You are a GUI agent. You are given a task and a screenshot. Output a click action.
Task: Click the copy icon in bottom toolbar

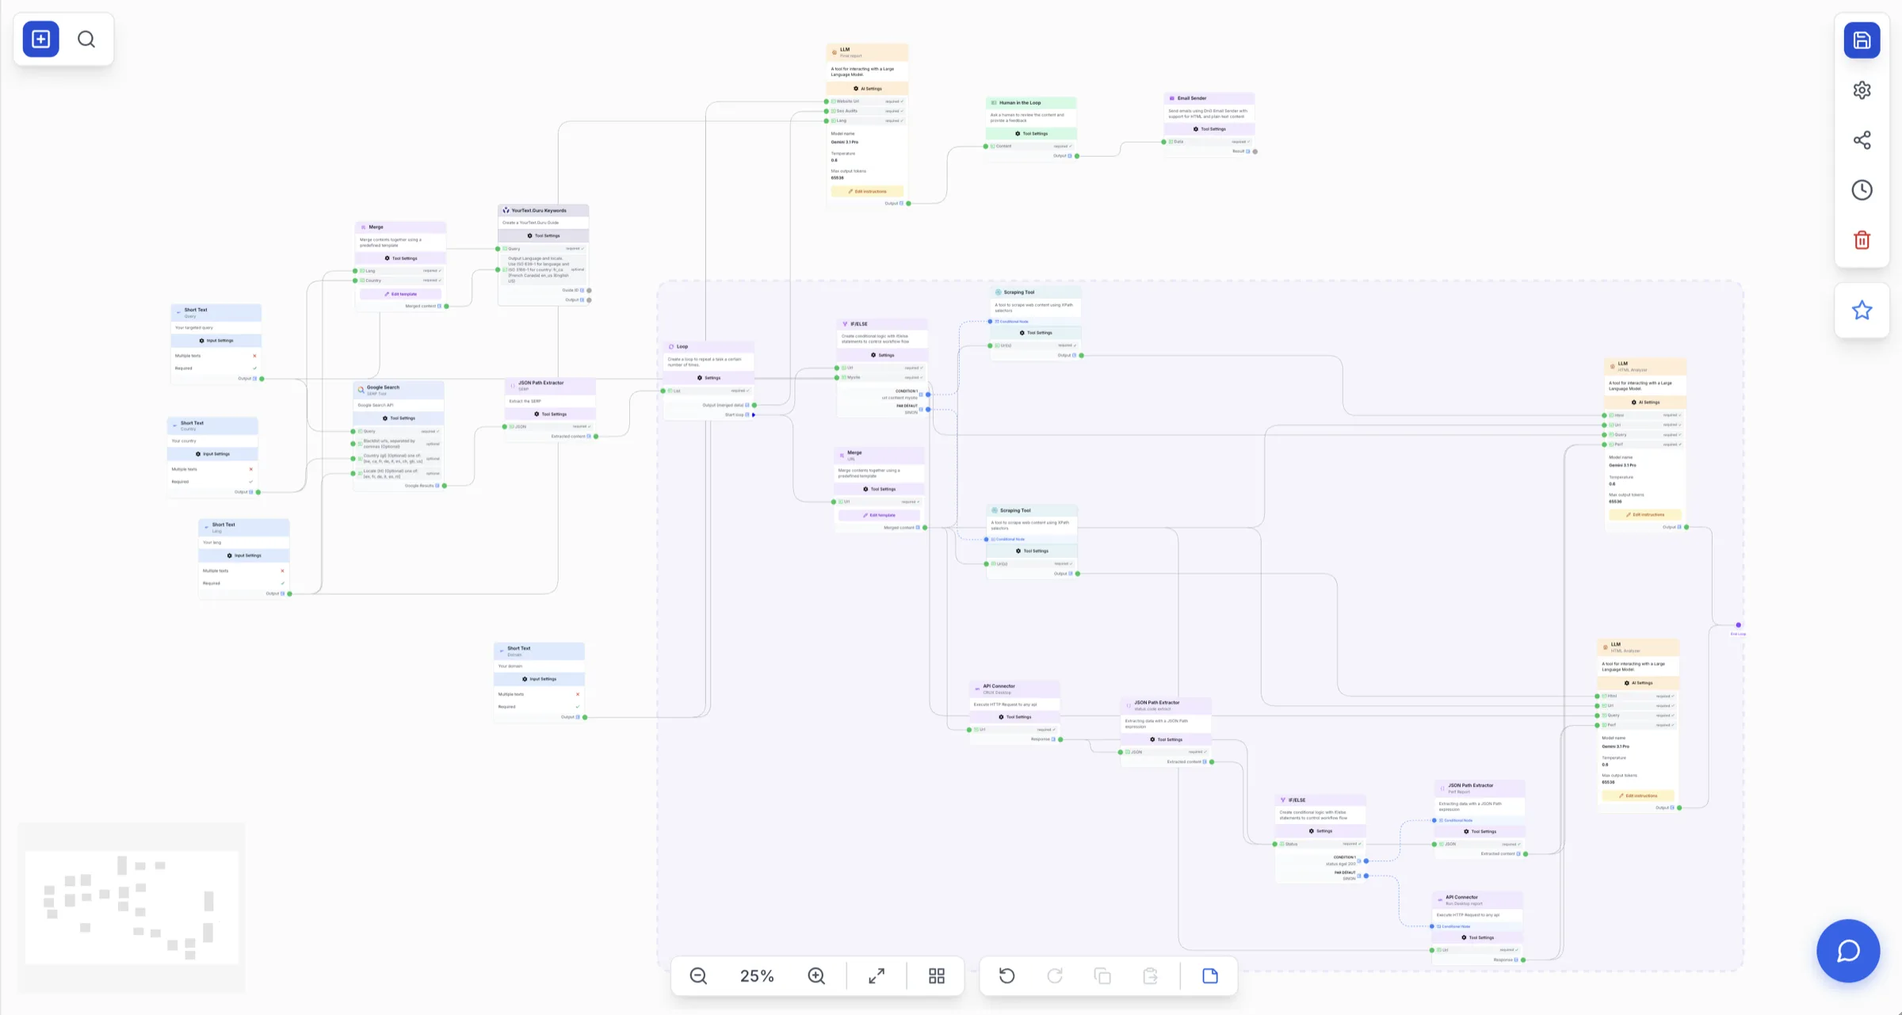pos(1102,975)
